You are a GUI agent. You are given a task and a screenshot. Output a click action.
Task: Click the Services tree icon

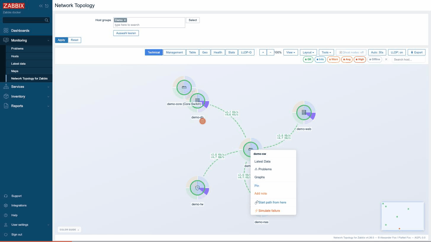click(x=6, y=87)
